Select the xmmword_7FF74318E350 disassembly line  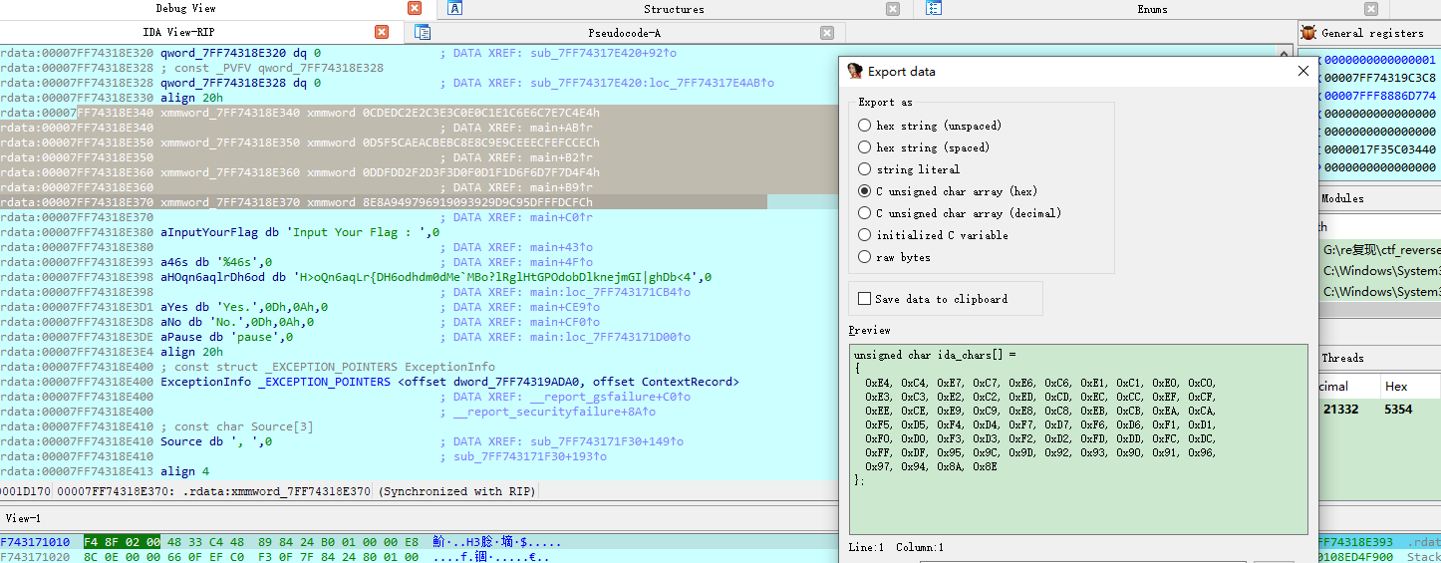tap(380, 142)
